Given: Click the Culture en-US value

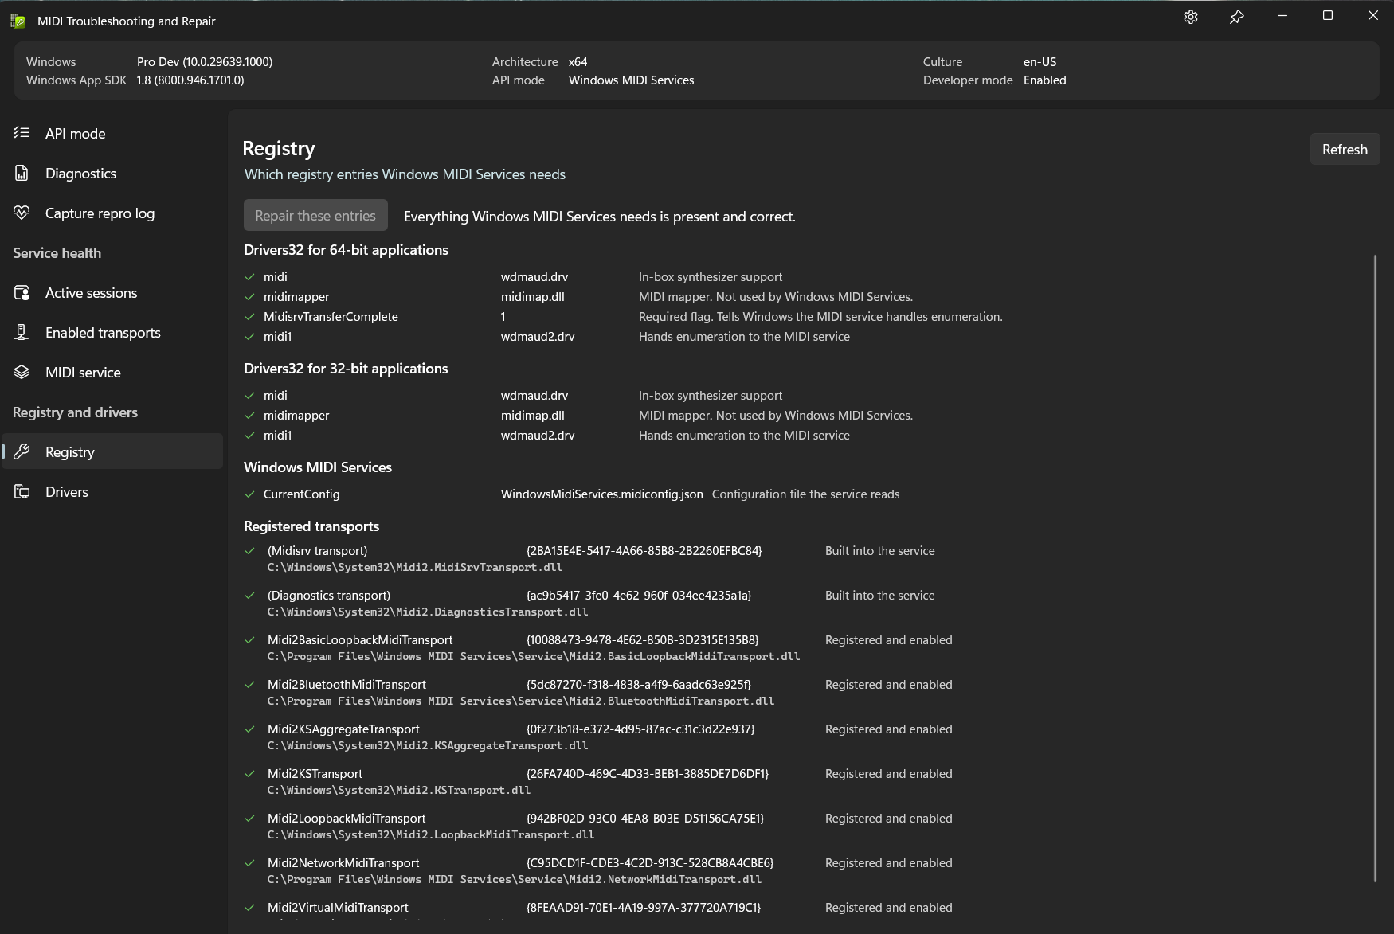Looking at the screenshot, I should [1040, 62].
